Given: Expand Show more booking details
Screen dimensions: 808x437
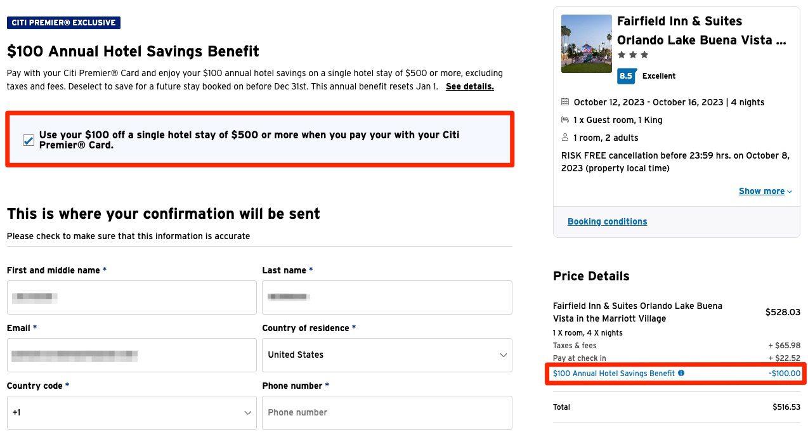Looking at the screenshot, I should point(761,191).
